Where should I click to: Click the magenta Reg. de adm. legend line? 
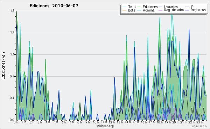coord(160,10)
